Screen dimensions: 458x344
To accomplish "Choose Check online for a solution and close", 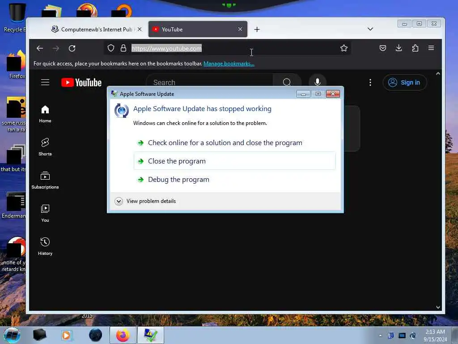I will coord(234,143).
